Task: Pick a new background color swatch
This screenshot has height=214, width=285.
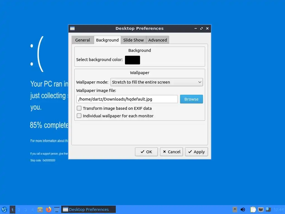Action: (x=132, y=60)
